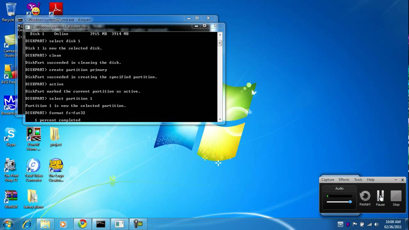Launch Skype from the desktop

coord(11,137)
